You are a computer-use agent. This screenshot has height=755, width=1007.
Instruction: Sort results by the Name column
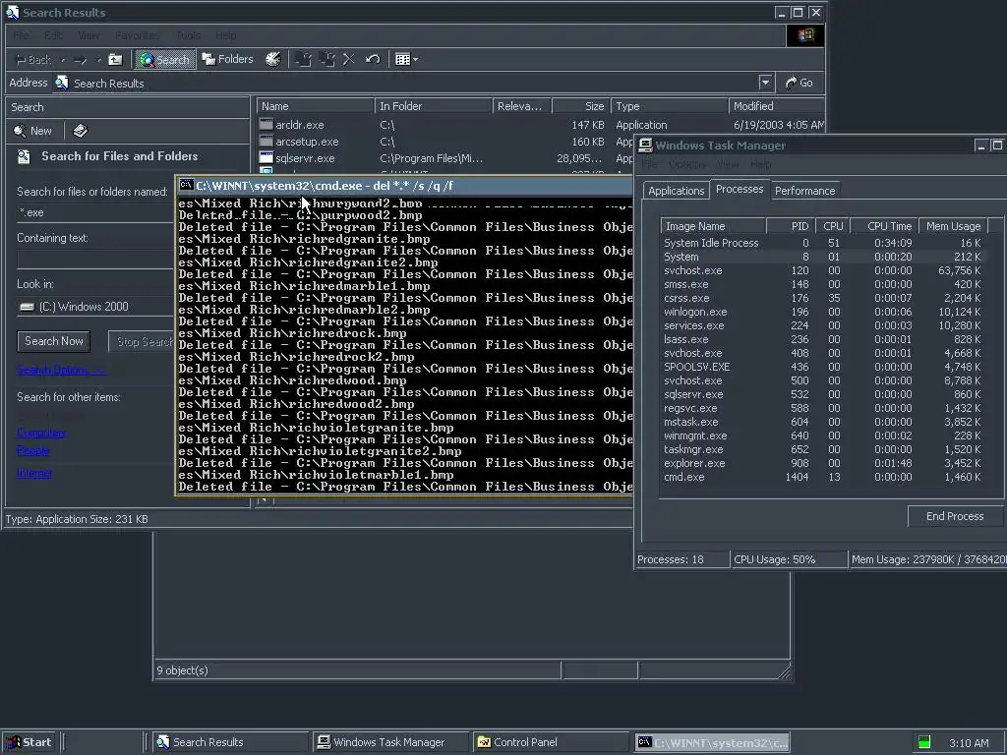pos(316,106)
